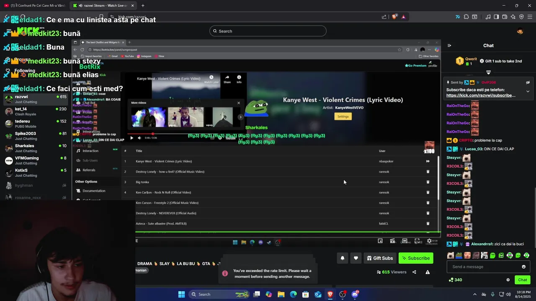Open Kick player settings gear
536x301 pixels.
tap(429, 241)
